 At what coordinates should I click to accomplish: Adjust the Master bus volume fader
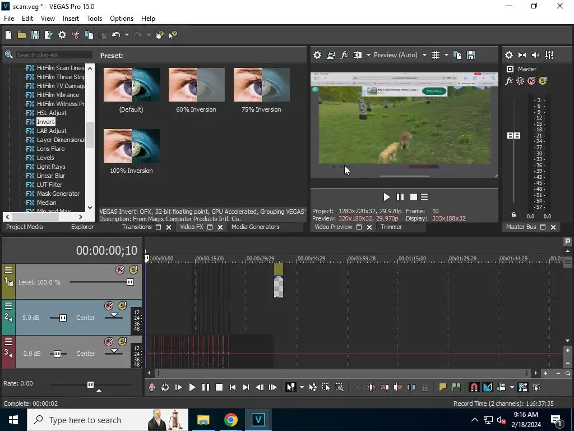[x=513, y=136]
